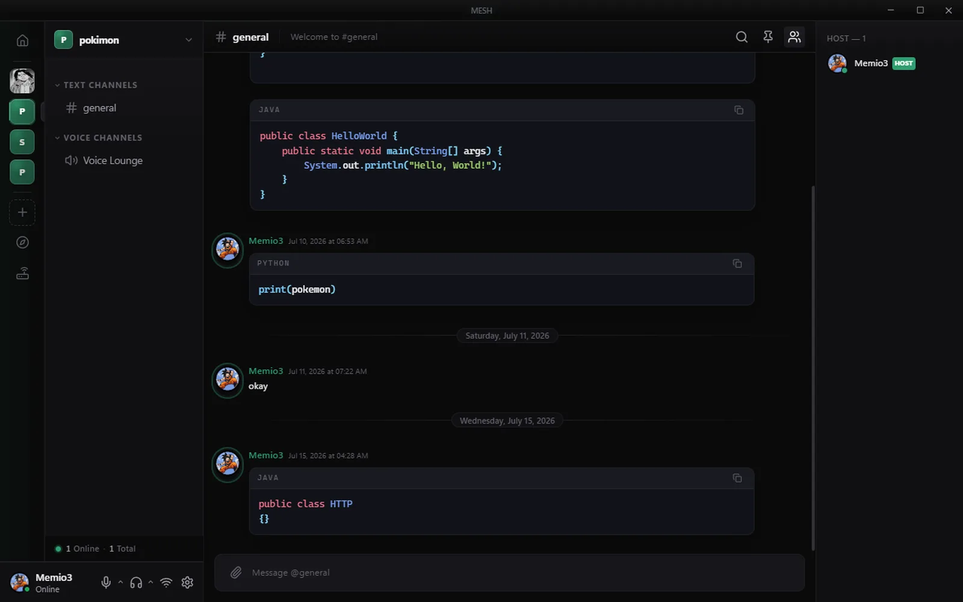
Task: Click Memio3 username on the Jul 15 message
Action: click(x=265, y=455)
